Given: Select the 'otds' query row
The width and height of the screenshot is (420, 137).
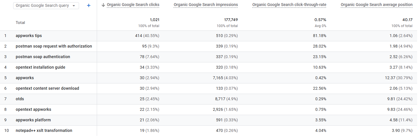Looking at the screenshot, I should pos(20,99).
